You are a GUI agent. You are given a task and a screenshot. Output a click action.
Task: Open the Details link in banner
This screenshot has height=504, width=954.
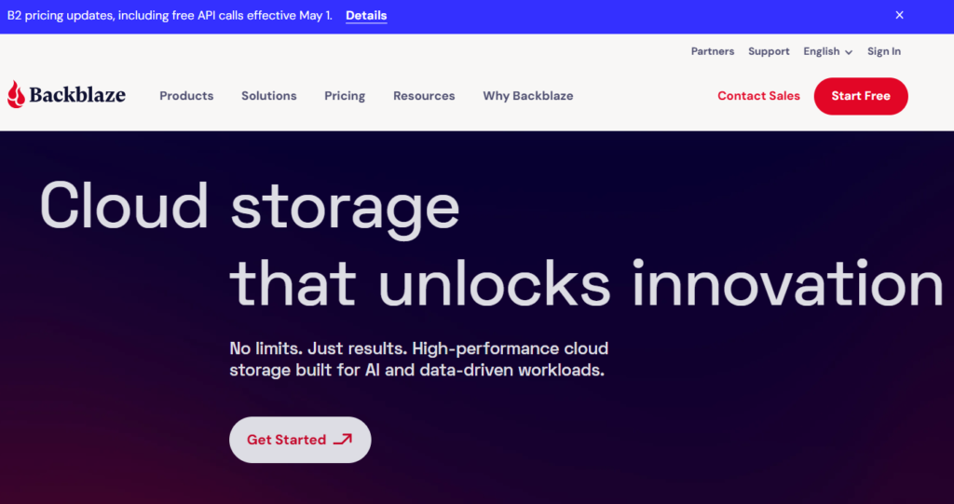tap(366, 16)
